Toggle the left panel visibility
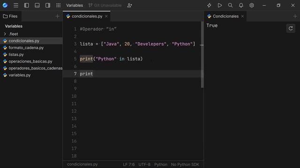 pyautogui.click(x=27, y=5)
